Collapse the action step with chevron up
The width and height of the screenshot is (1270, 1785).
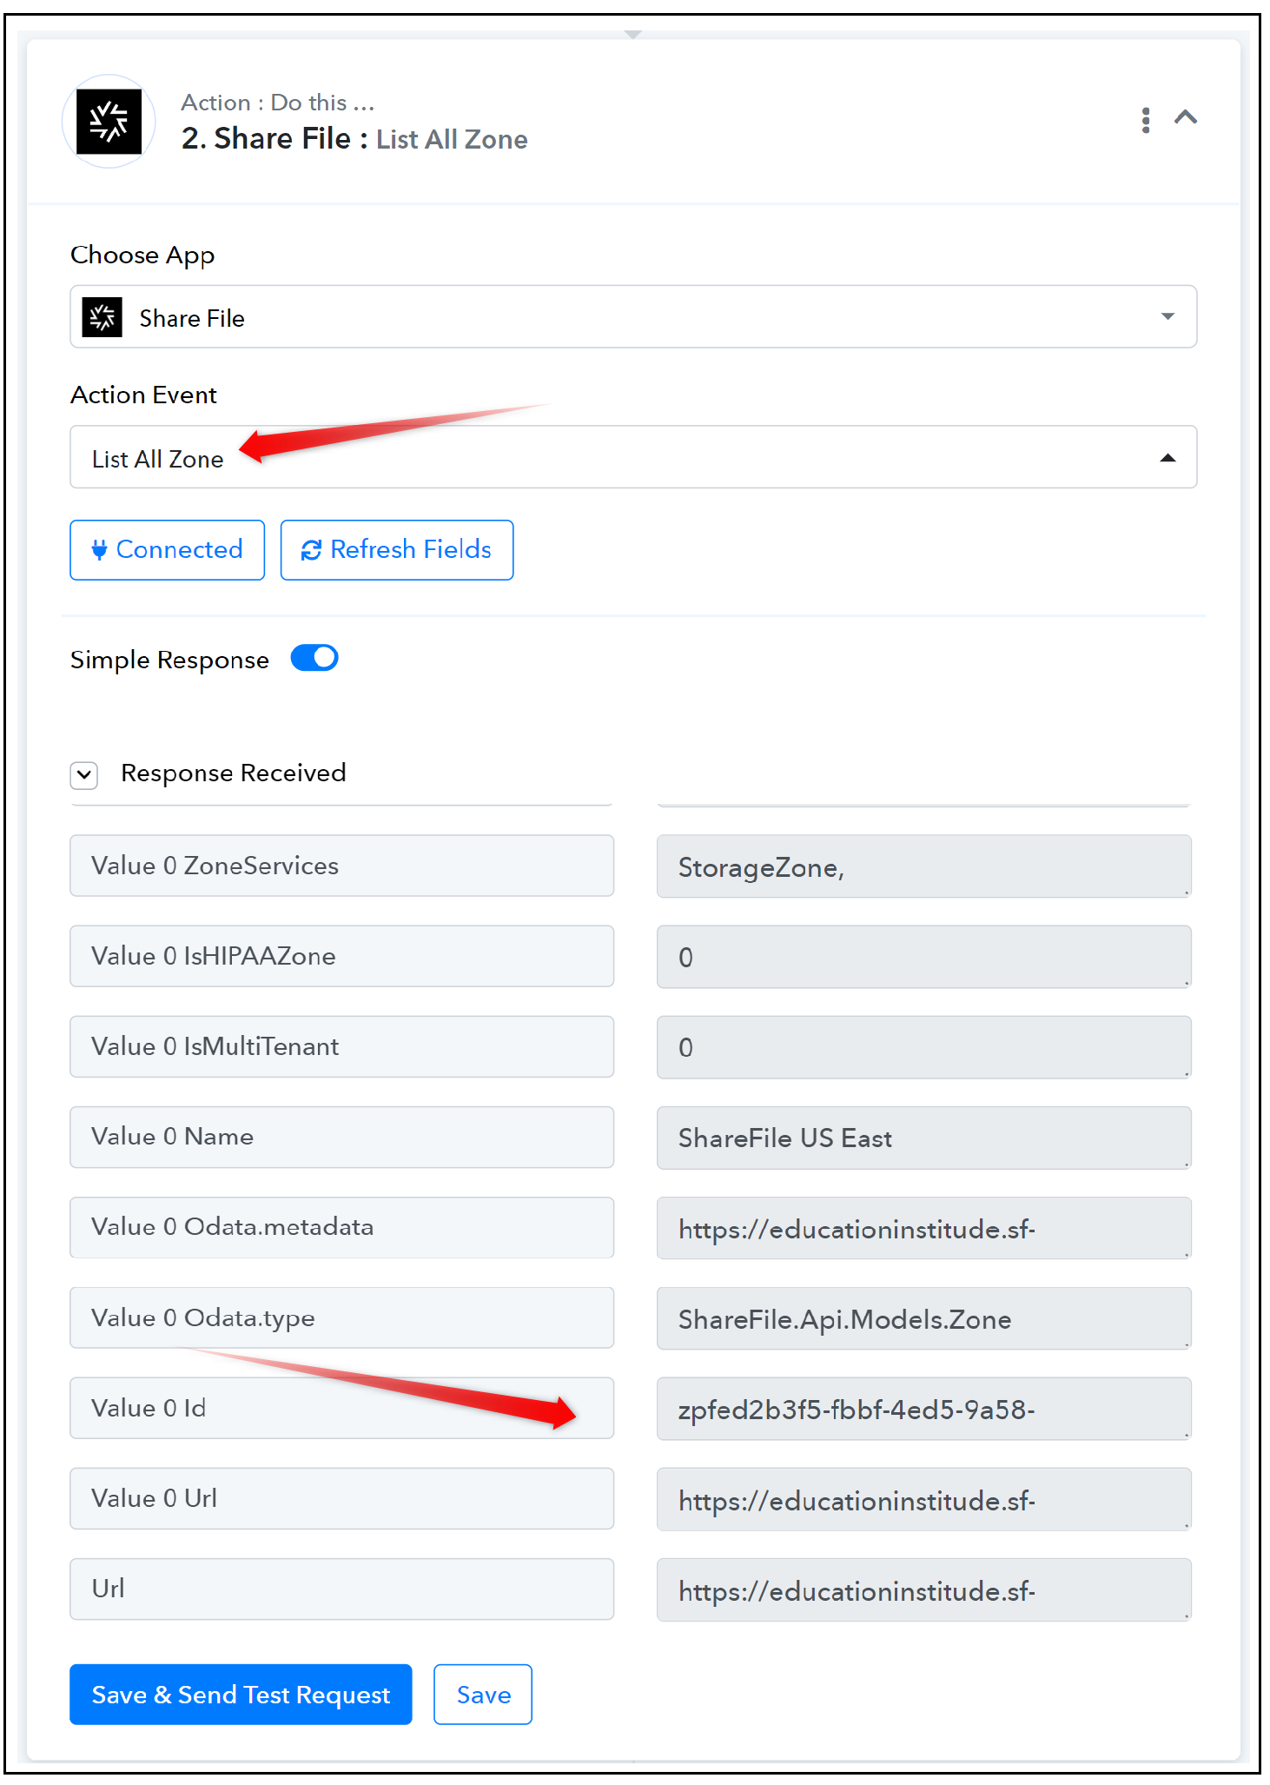click(x=1186, y=117)
